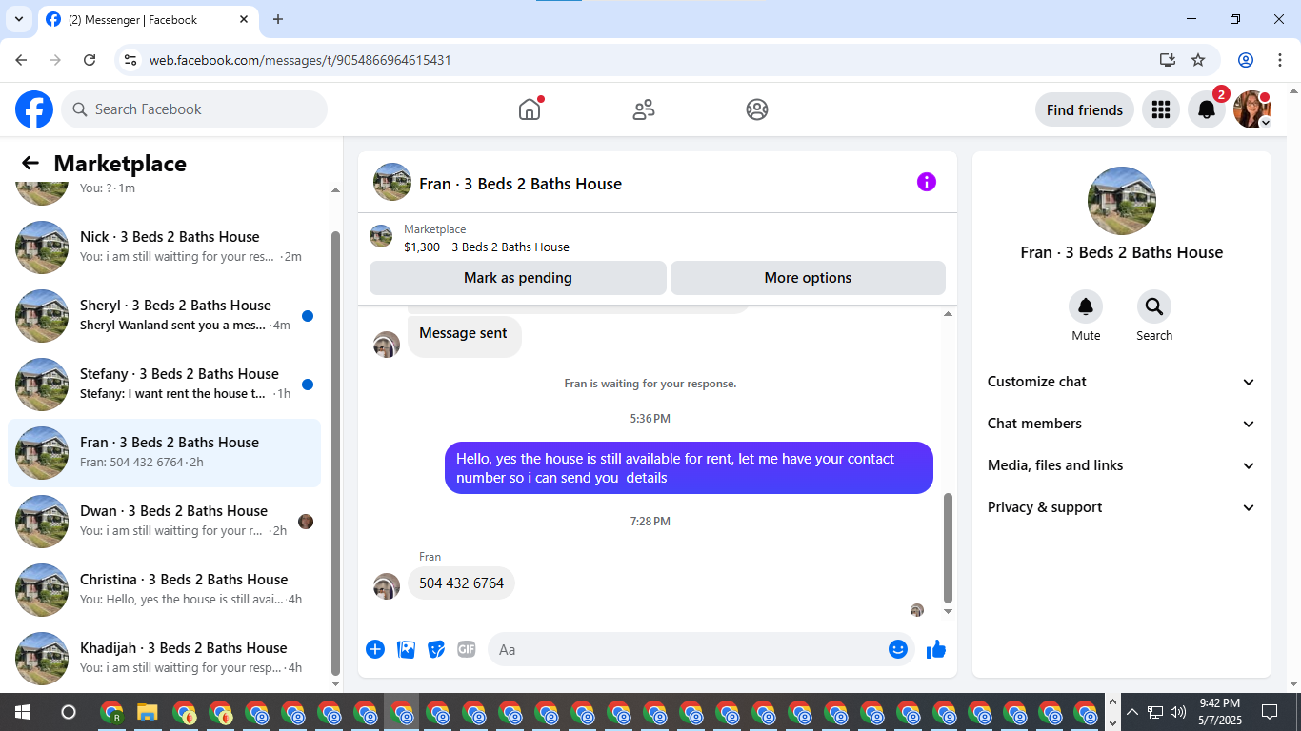Expand Chat members section

tap(1122, 424)
